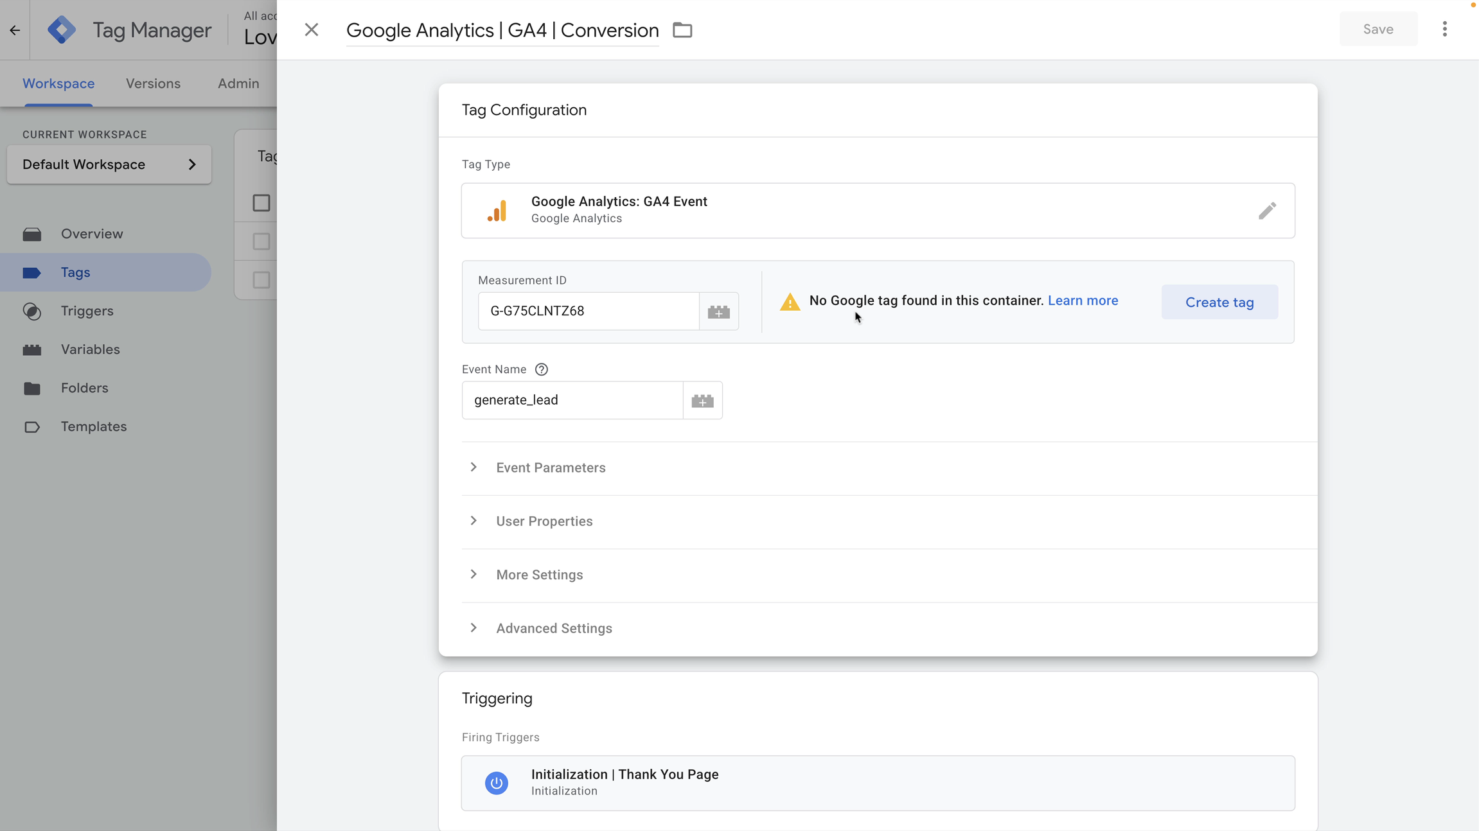Image resolution: width=1479 pixels, height=831 pixels.
Task: Edit the GA4 Event tag type via pencil icon
Action: (1268, 210)
